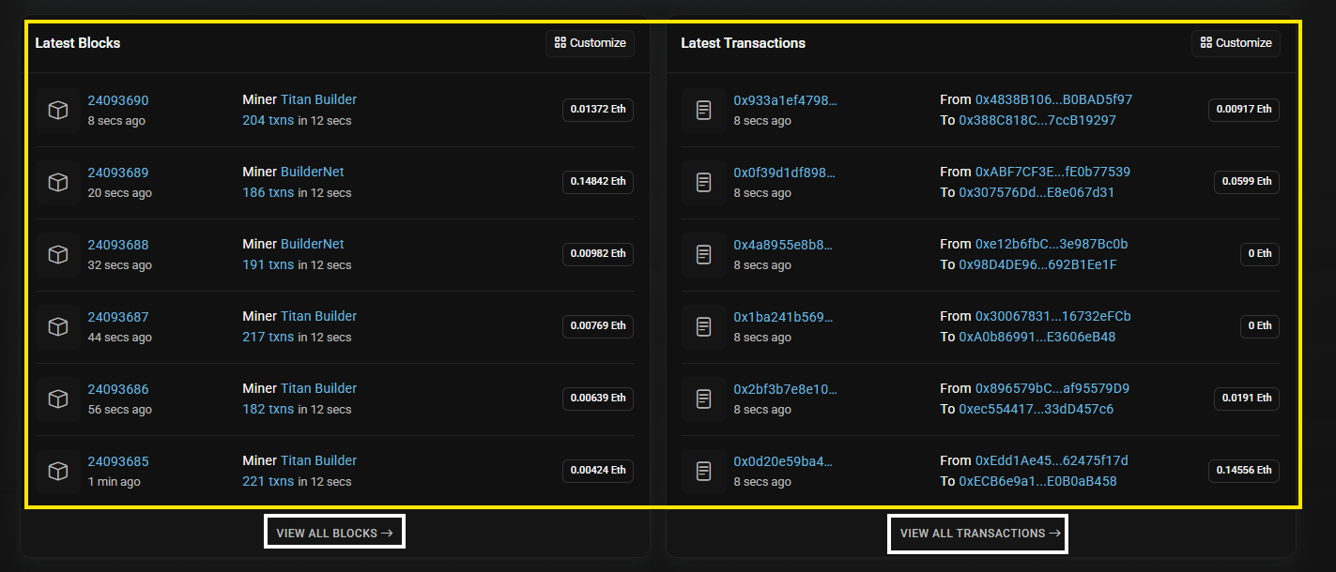
Task: Click the grid icon on Latest Blocks Customize
Action: pos(561,42)
